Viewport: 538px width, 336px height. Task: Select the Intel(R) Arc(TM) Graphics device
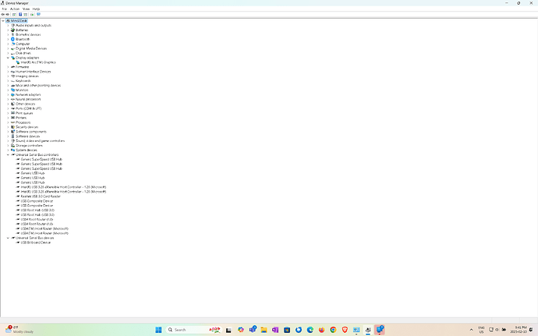point(37,62)
